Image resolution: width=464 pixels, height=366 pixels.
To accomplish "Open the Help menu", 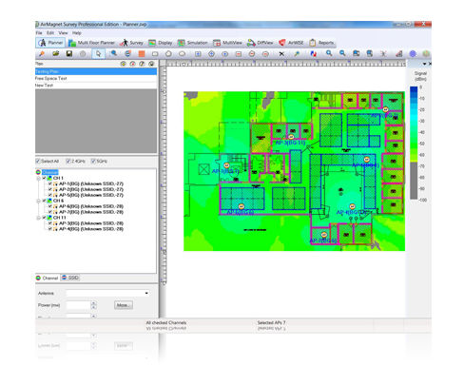I will coord(77,33).
